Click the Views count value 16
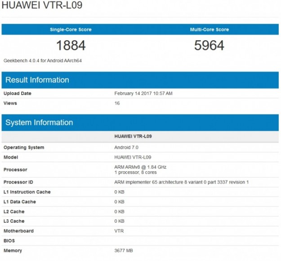 click(117, 103)
